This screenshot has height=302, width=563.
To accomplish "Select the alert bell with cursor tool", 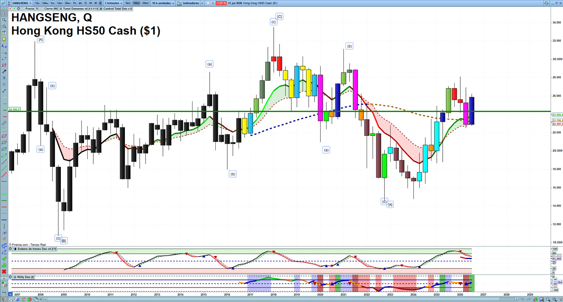I will (x=4, y=33).
